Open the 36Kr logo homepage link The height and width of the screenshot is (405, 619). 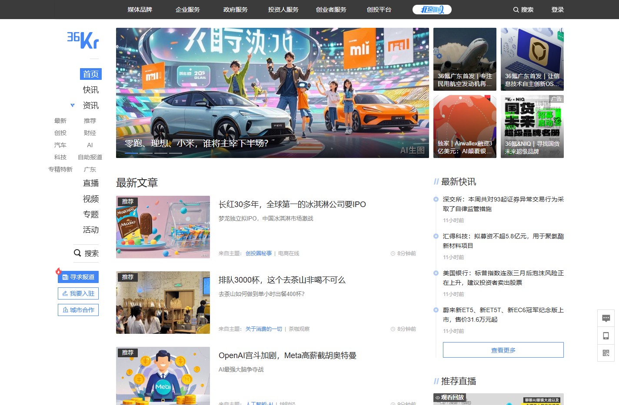tap(83, 40)
